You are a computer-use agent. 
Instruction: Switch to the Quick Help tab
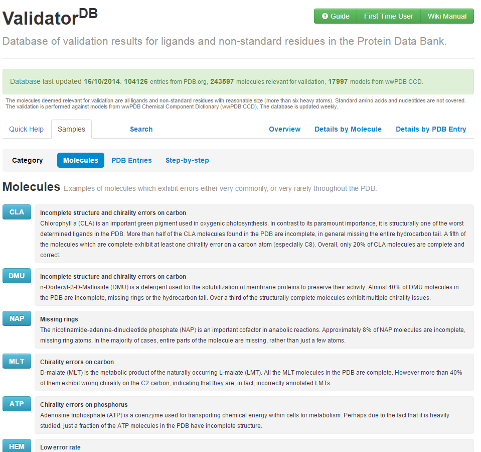point(27,129)
